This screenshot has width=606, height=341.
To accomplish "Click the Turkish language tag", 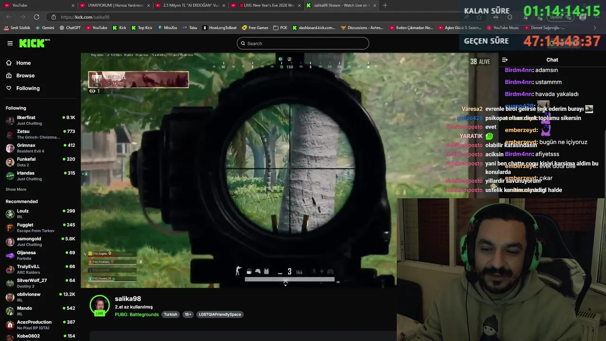I will 170,314.
